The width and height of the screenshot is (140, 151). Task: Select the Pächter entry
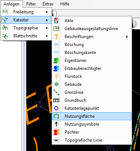[x=92, y=132]
